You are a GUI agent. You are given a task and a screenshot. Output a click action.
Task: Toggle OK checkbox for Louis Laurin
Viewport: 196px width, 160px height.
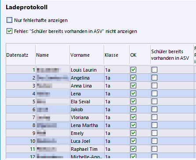pos(133,70)
